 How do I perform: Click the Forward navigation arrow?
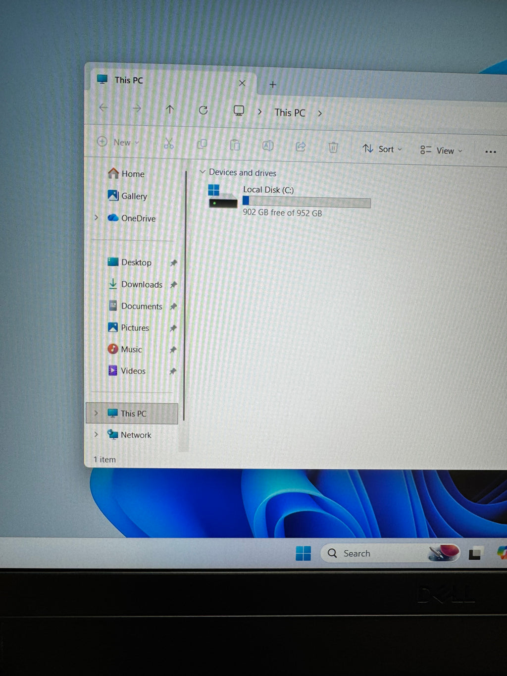pyautogui.click(x=137, y=108)
